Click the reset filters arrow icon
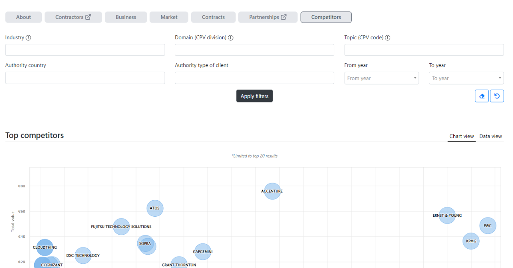The width and height of the screenshot is (513, 268). (497, 96)
